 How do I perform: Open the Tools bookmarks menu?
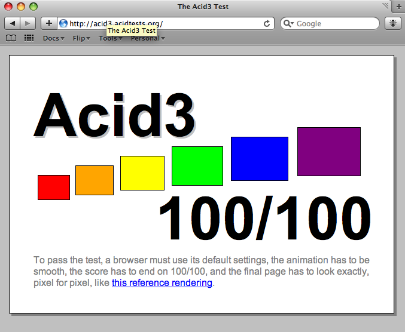(x=110, y=38)
